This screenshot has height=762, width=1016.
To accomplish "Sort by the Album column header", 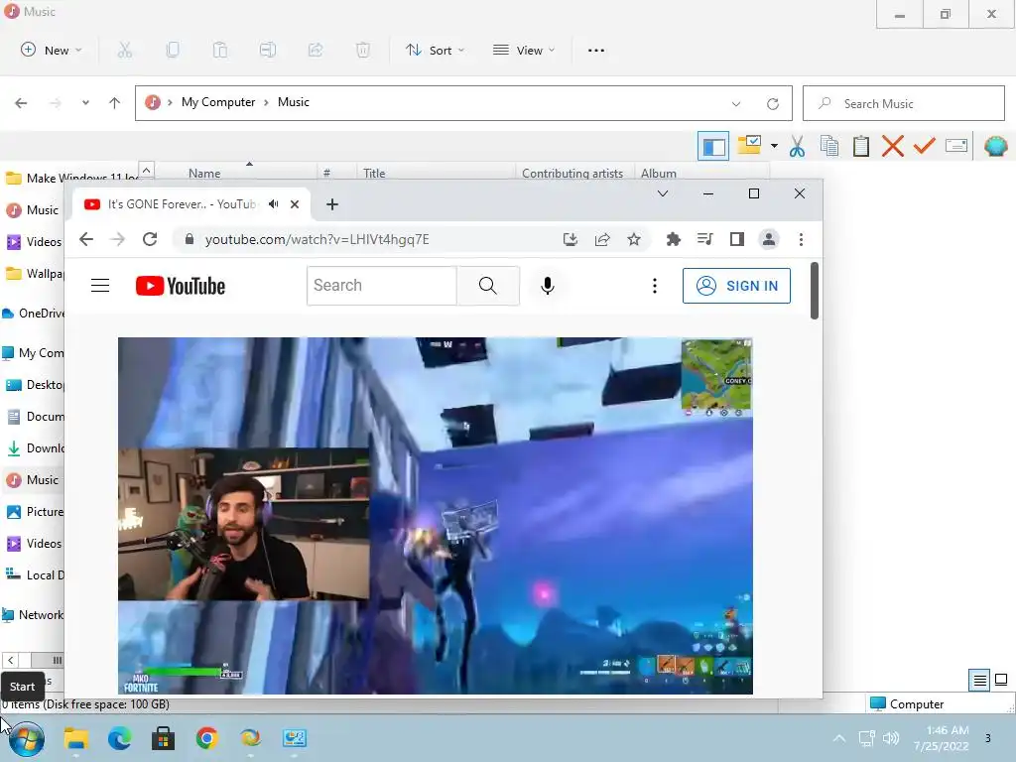I will point(659,173).
